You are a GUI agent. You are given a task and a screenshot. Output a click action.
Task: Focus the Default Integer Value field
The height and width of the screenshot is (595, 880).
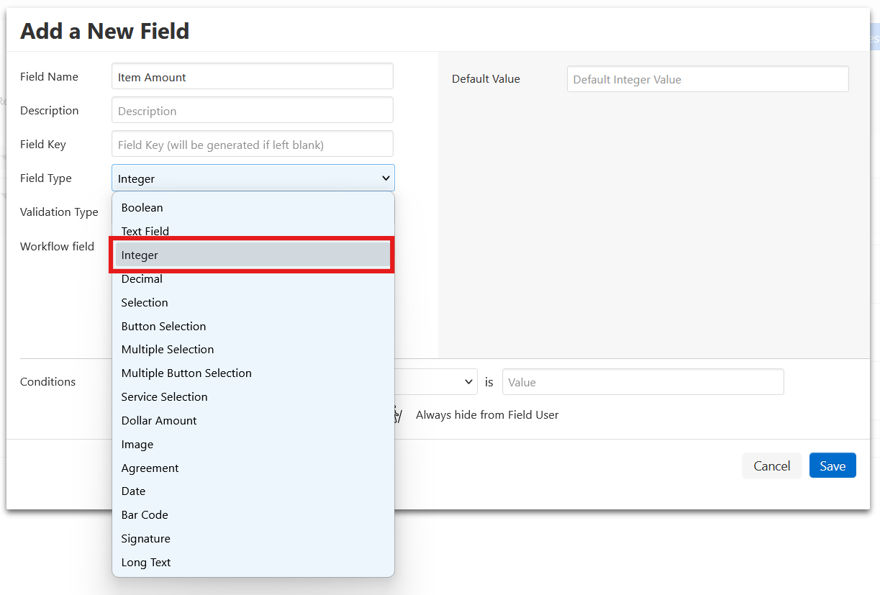(x=707, y=79)
